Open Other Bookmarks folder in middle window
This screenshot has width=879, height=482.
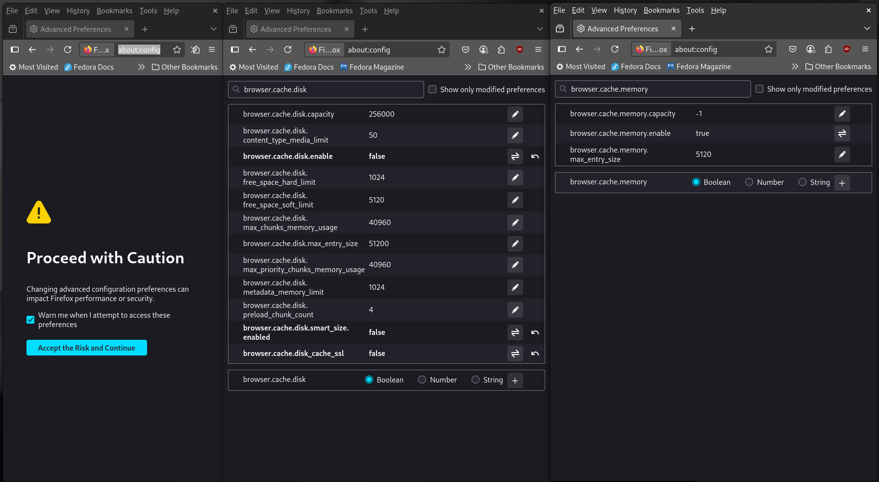[x=511, y=67]
